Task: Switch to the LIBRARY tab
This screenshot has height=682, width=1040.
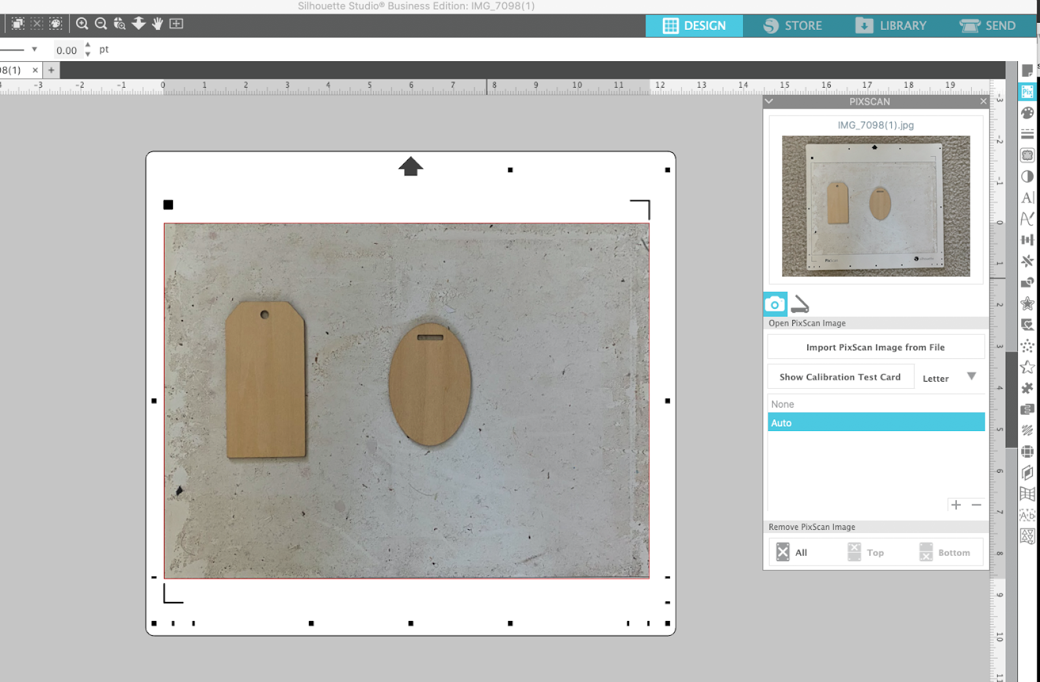Action: point(892,25)
